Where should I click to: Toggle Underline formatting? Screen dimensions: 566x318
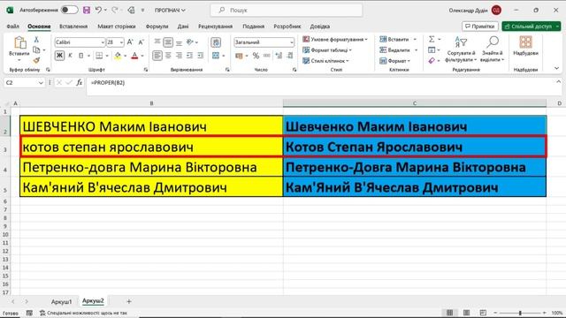click(80, 56)
